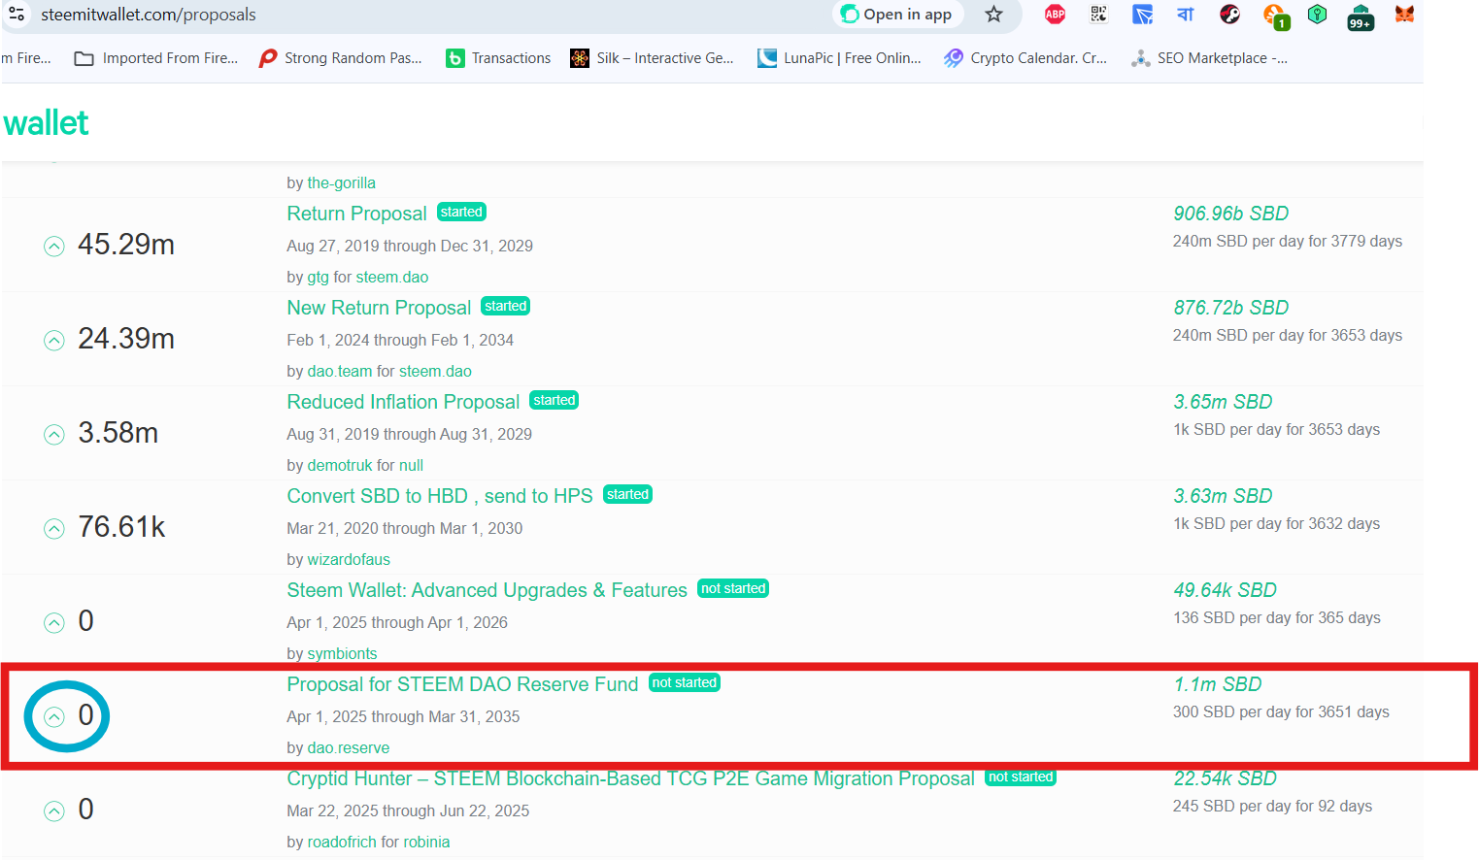Click the Open in app button
The image size is (1479, 860).
coord(897,15)
